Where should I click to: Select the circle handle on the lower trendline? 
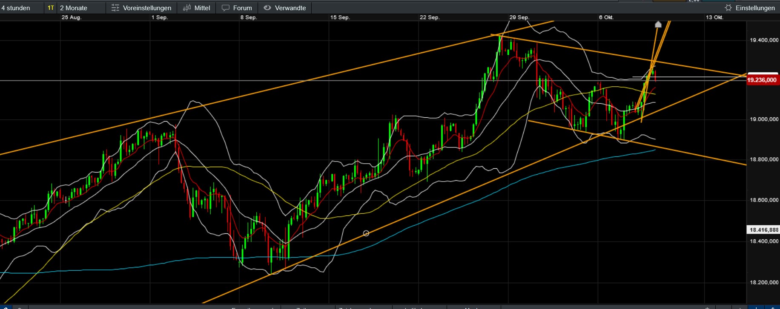[366, 233]
